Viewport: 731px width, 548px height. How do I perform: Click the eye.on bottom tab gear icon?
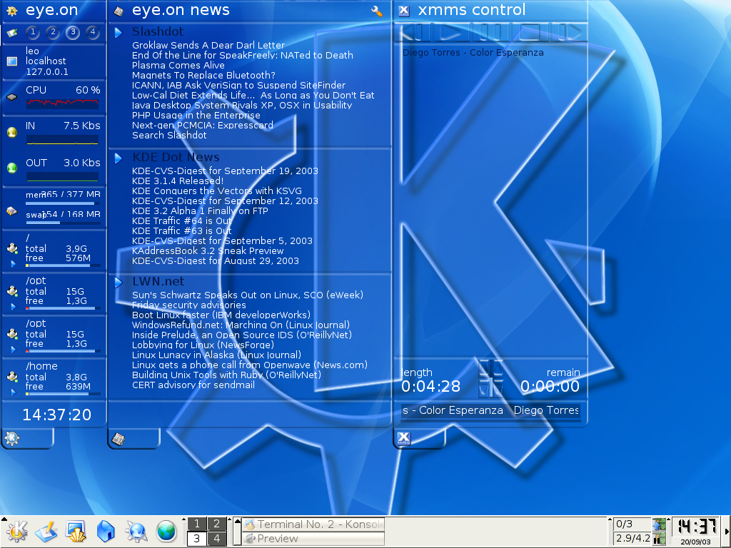pos(12,438)
